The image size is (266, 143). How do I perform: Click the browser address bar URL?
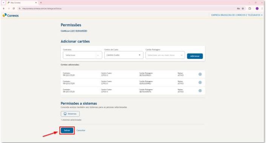pos(42,8)
